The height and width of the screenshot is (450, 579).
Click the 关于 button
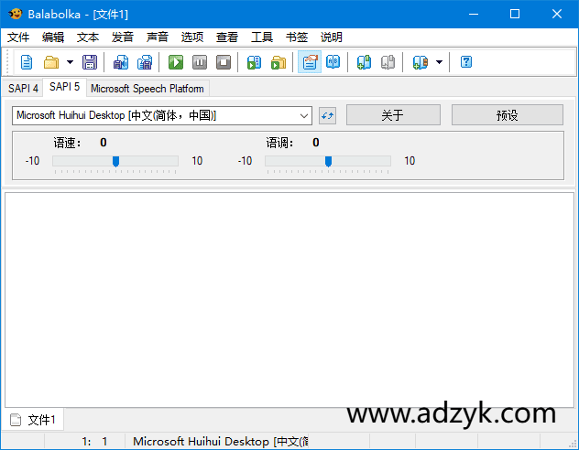point(393,115)
